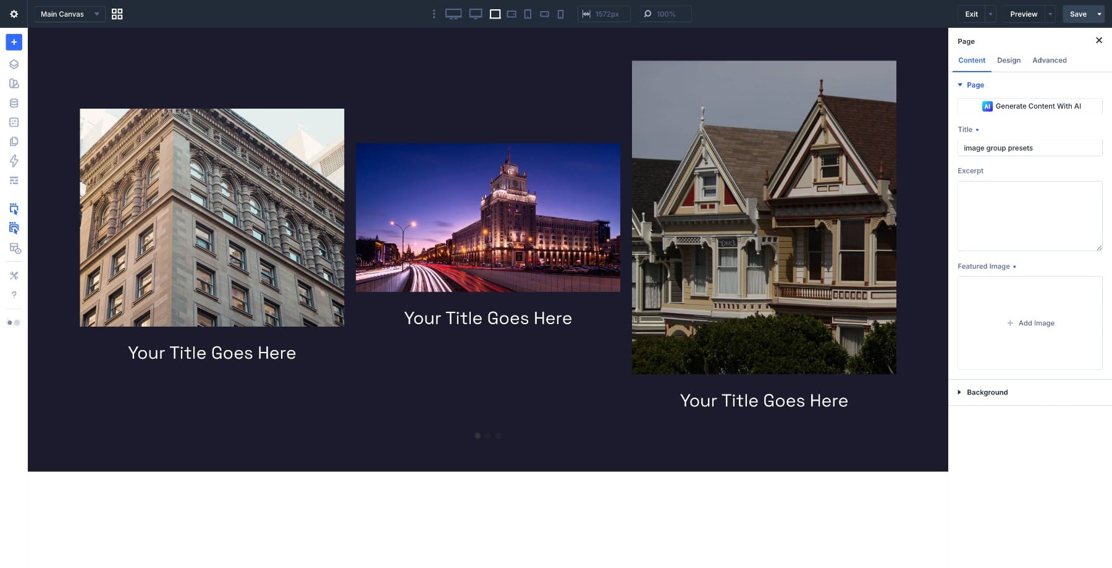Switch to the Advanced tab
Viewport: 1112px width, 568px height.
1049,61
